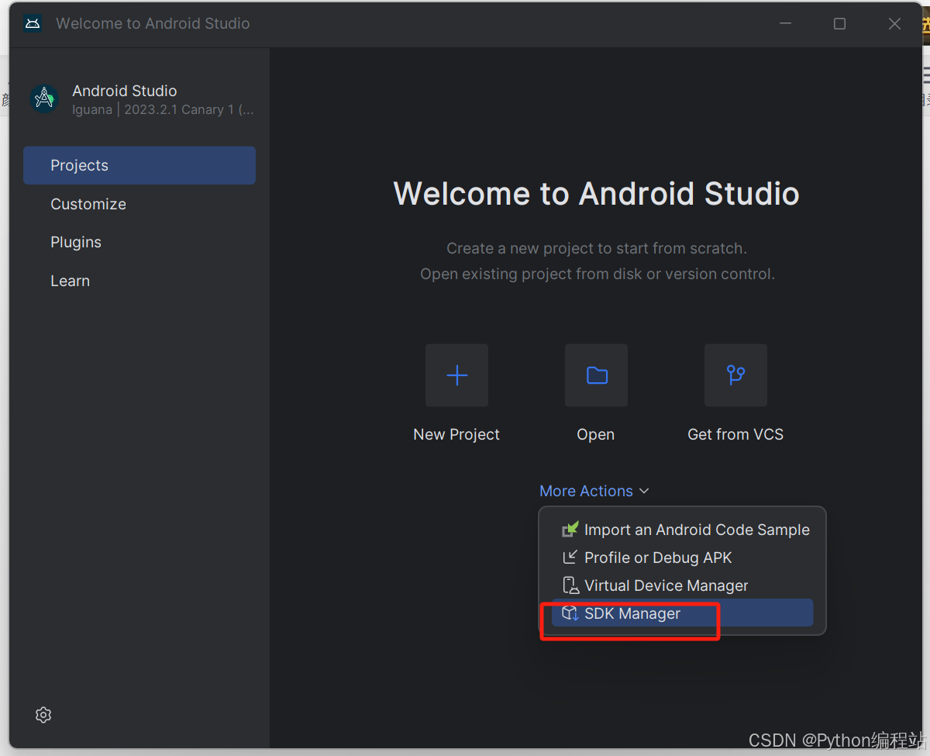
Task: Click the Open folder icon
Action: click(596, 375)
